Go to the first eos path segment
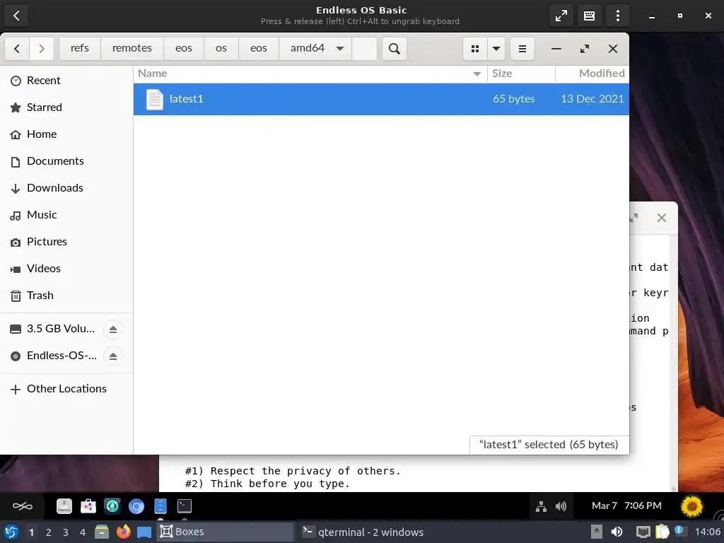Screen dimensions: 724x543 (184, 49)
